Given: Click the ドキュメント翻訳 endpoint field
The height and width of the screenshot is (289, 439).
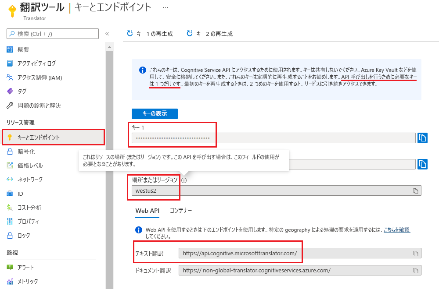Looking at the screenshot, I should click(x=300, y=270).
